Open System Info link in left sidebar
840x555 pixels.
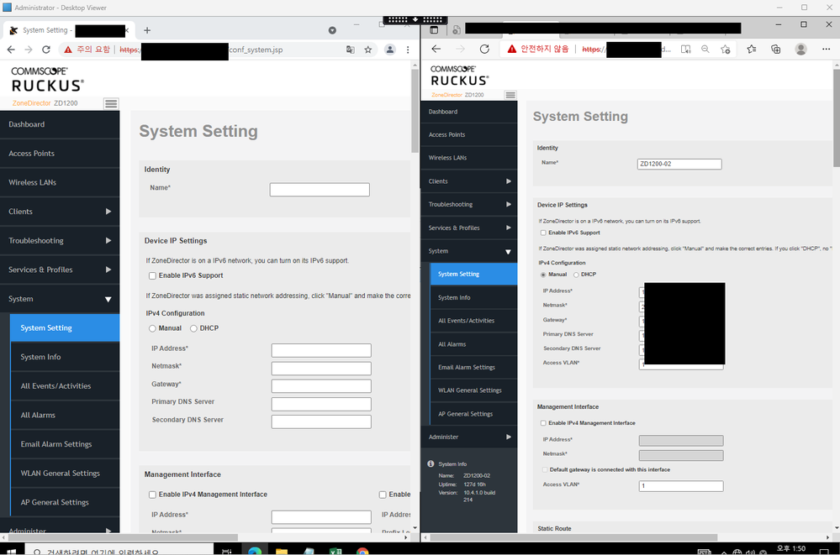pyautogui.click(x=40, y=357)
